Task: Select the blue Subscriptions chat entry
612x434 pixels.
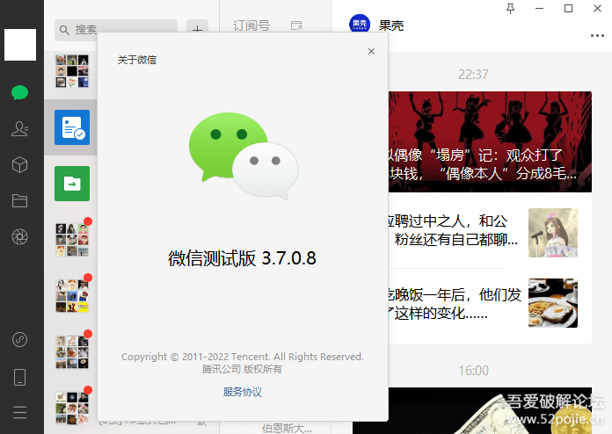Action: point(72,127)
